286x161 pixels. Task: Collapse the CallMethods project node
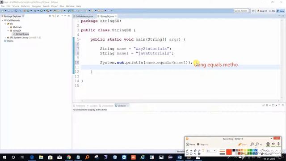click(x=3, y=21)
